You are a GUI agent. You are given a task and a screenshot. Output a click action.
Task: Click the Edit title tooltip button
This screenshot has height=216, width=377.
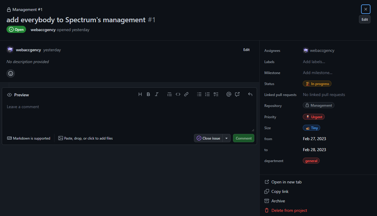pyautogui.click(x=365, y=20)
